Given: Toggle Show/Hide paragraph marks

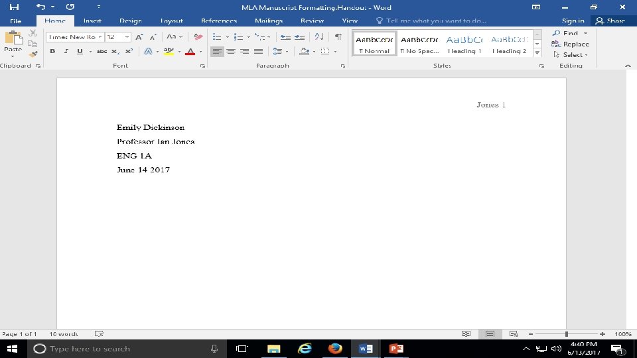Looking at the screenshot, I should click(x=338, y=37).
